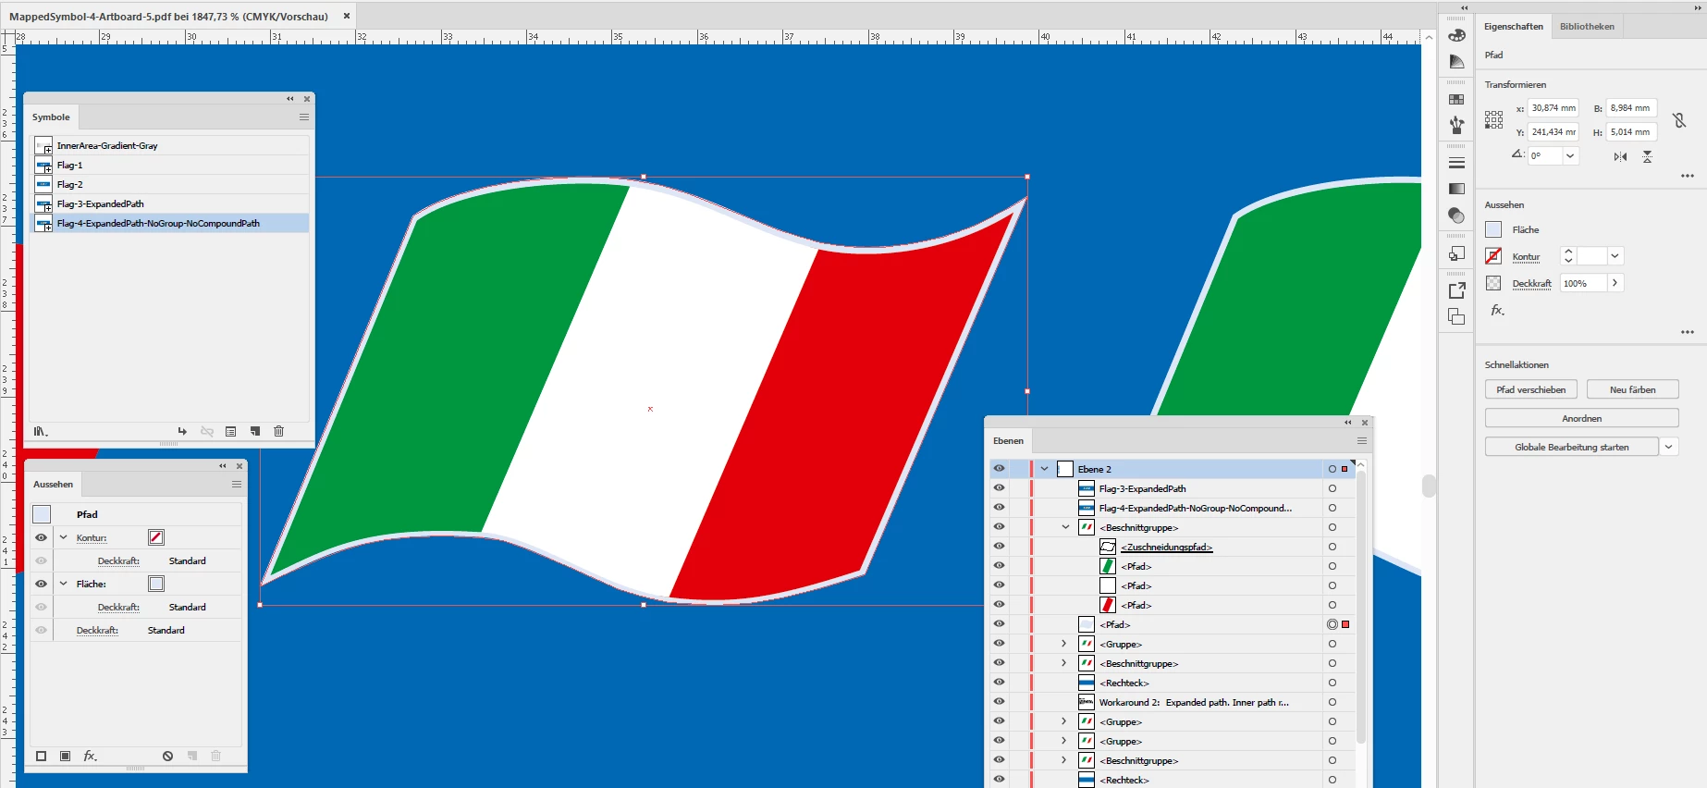1707x788 pixels.
Task: Open more Transformieren options ellipsis
Action: (x=1688, y=176)
